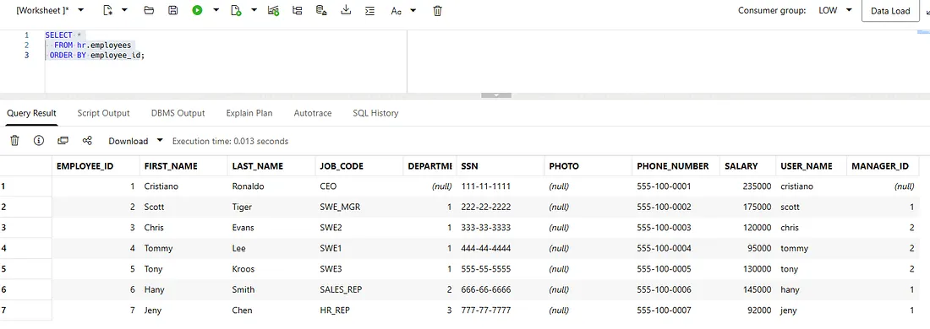Open a file with the folder icon
Viewport: 930px width, 329px height.
[149, 10]
